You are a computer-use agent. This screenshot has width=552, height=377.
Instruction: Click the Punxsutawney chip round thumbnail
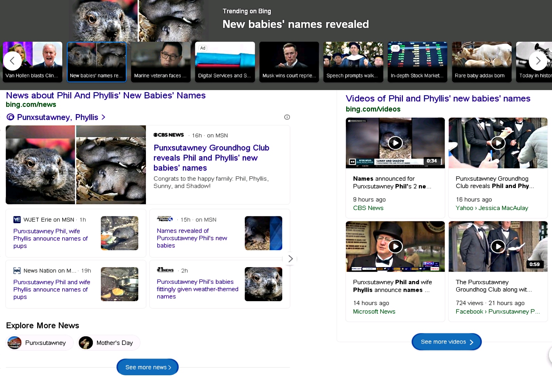click(15, 343)
